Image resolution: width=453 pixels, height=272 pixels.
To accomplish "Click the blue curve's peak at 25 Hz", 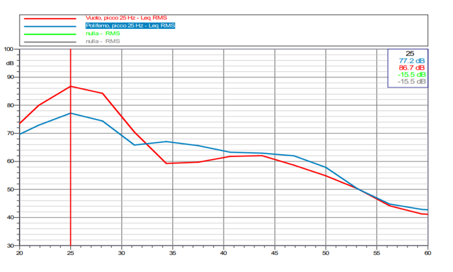I will coord(70,113).
